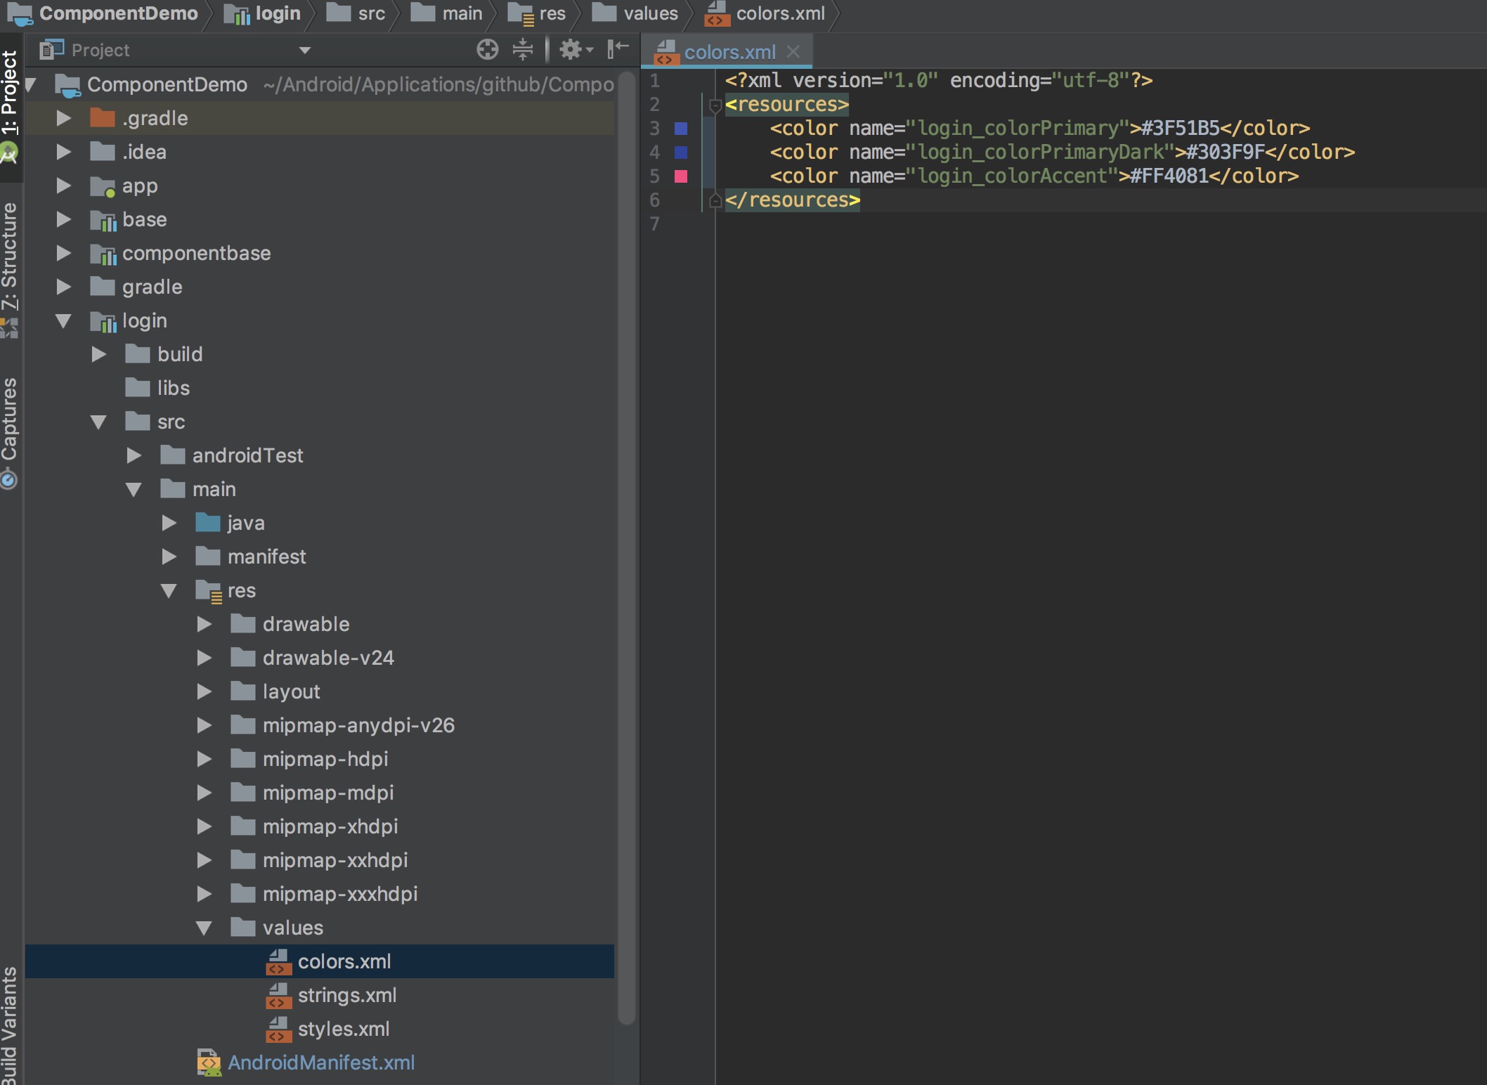Screen dimensions: 1487x1085
Task: Select the strings.xml file icon
Action: (x=278, y=995)
